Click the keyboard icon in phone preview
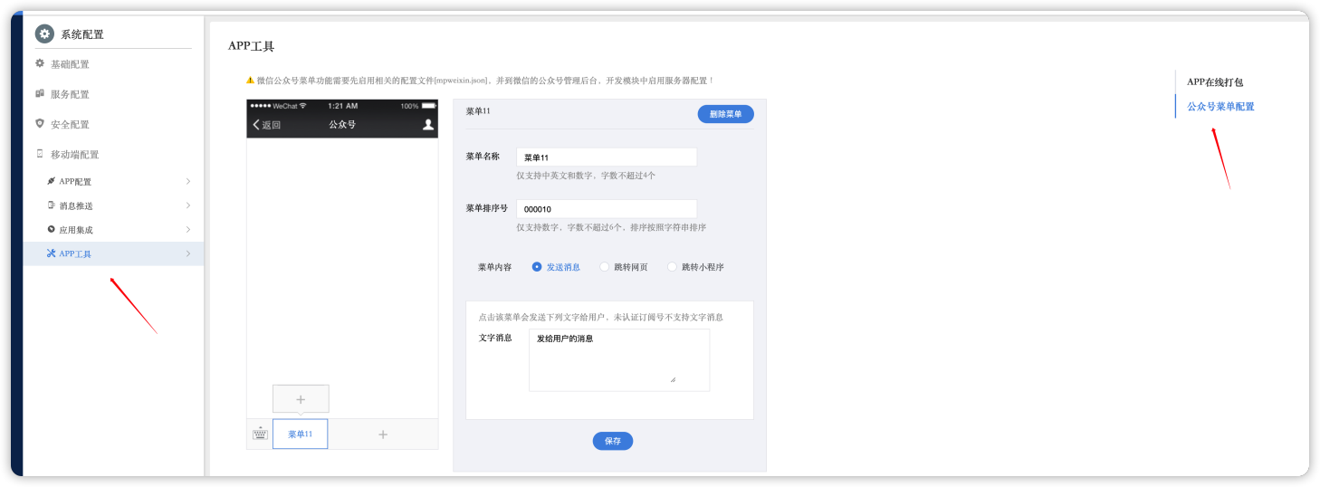Viewport: 1320px width, 487px height. click(260, 434)
